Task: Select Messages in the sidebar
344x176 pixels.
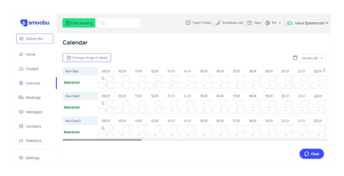Action: point(31,112)
